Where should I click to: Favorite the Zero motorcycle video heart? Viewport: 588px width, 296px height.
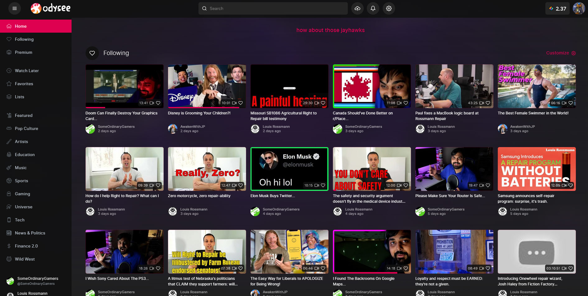(240, 185)
